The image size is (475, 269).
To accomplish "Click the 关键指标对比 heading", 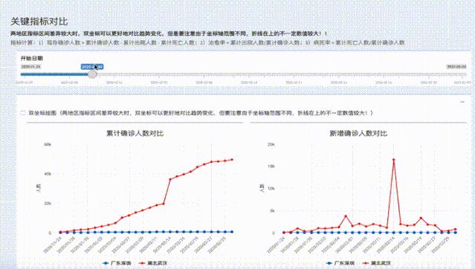I will (x=39, y=22).
